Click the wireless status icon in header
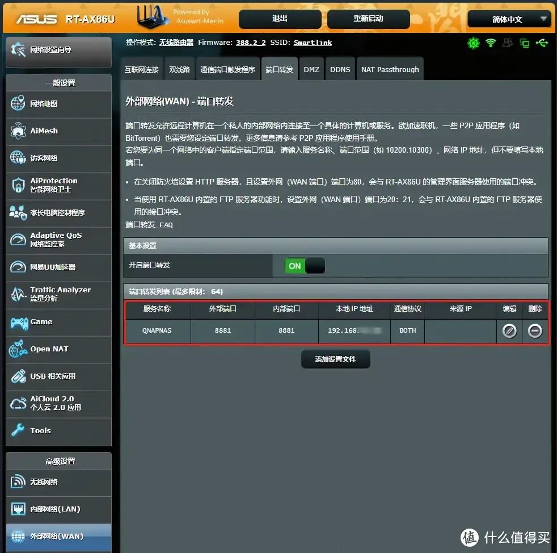 [x=491, y=43]
